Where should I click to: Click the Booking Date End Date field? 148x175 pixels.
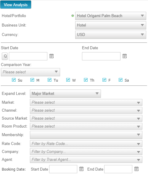tap(118, 169)
